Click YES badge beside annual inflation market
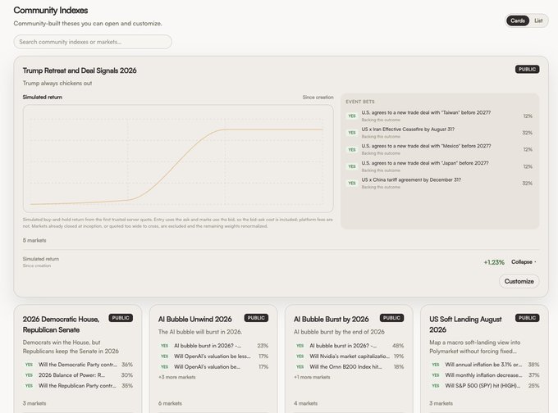This screenshot has width=558, height=413. click(x=435, y=365)
